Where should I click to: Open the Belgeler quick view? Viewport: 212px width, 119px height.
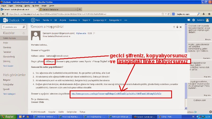[7, 80]
